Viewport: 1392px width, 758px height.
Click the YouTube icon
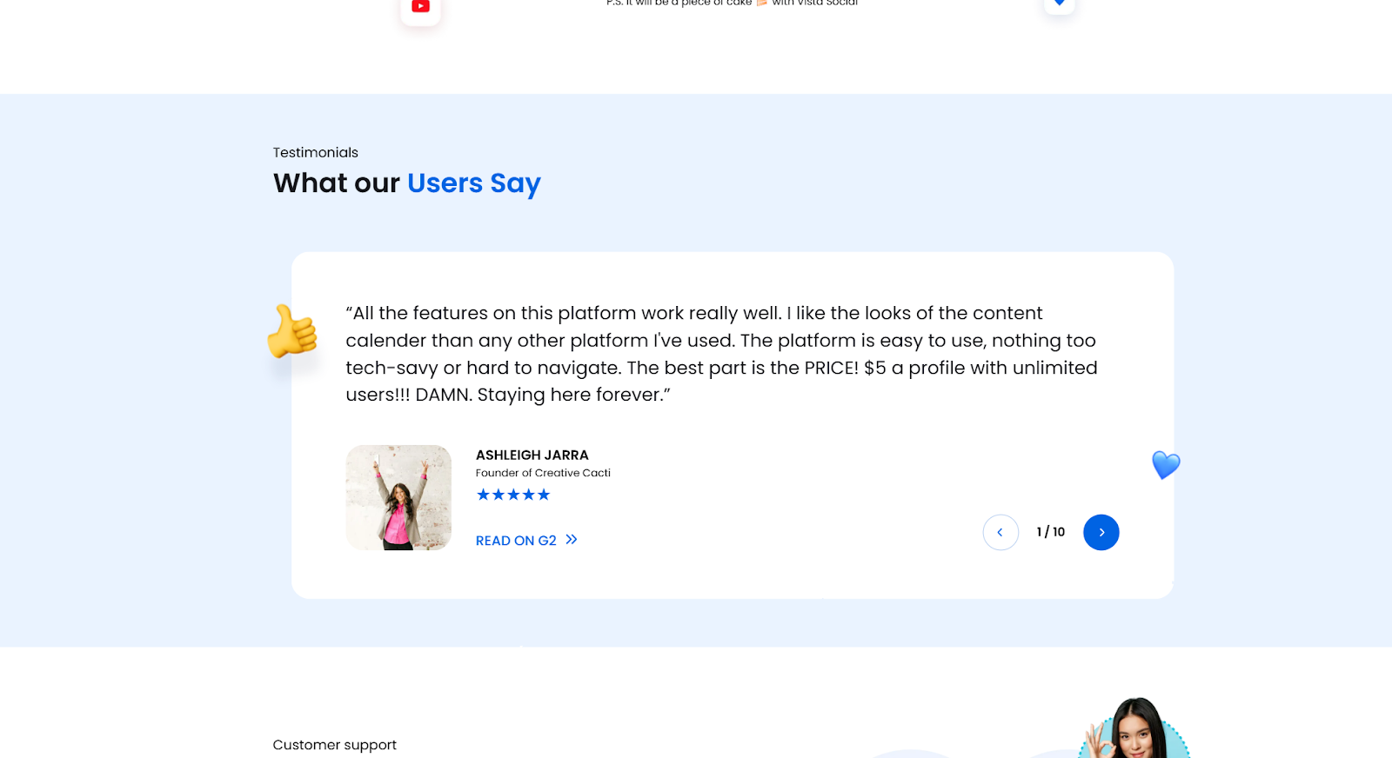420,7
